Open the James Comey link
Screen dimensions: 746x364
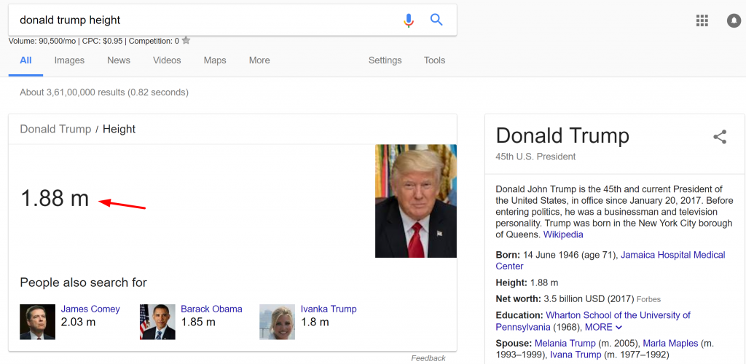[x=90, y=309]
